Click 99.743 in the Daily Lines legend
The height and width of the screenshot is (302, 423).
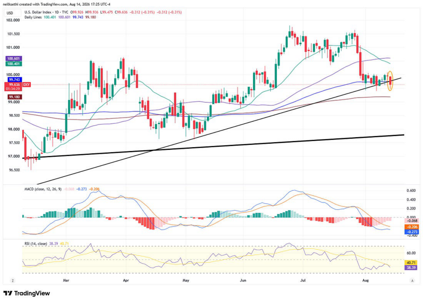click(78, 17)
